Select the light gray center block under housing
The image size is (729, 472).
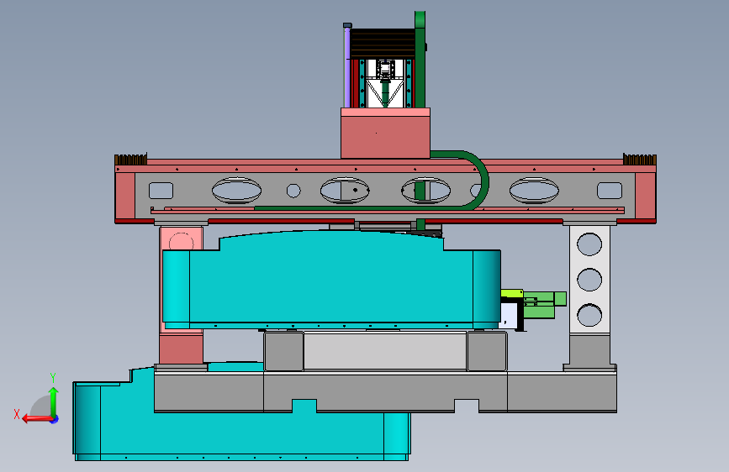click(x=385, y=350)
